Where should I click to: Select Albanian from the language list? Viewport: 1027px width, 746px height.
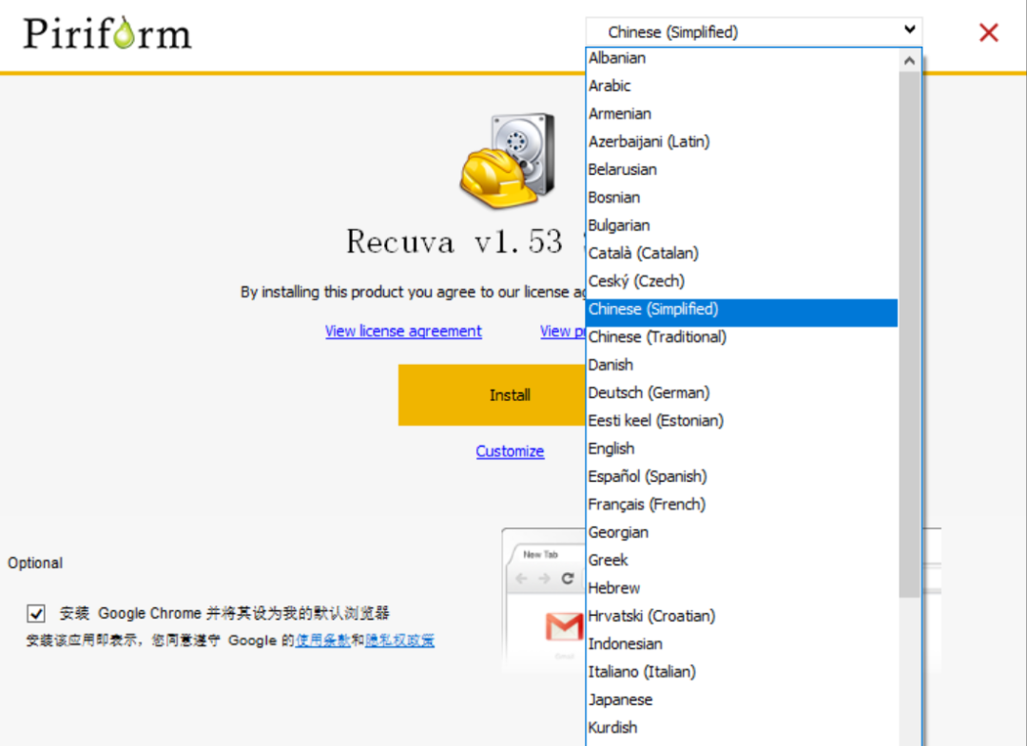click(742, 58)
